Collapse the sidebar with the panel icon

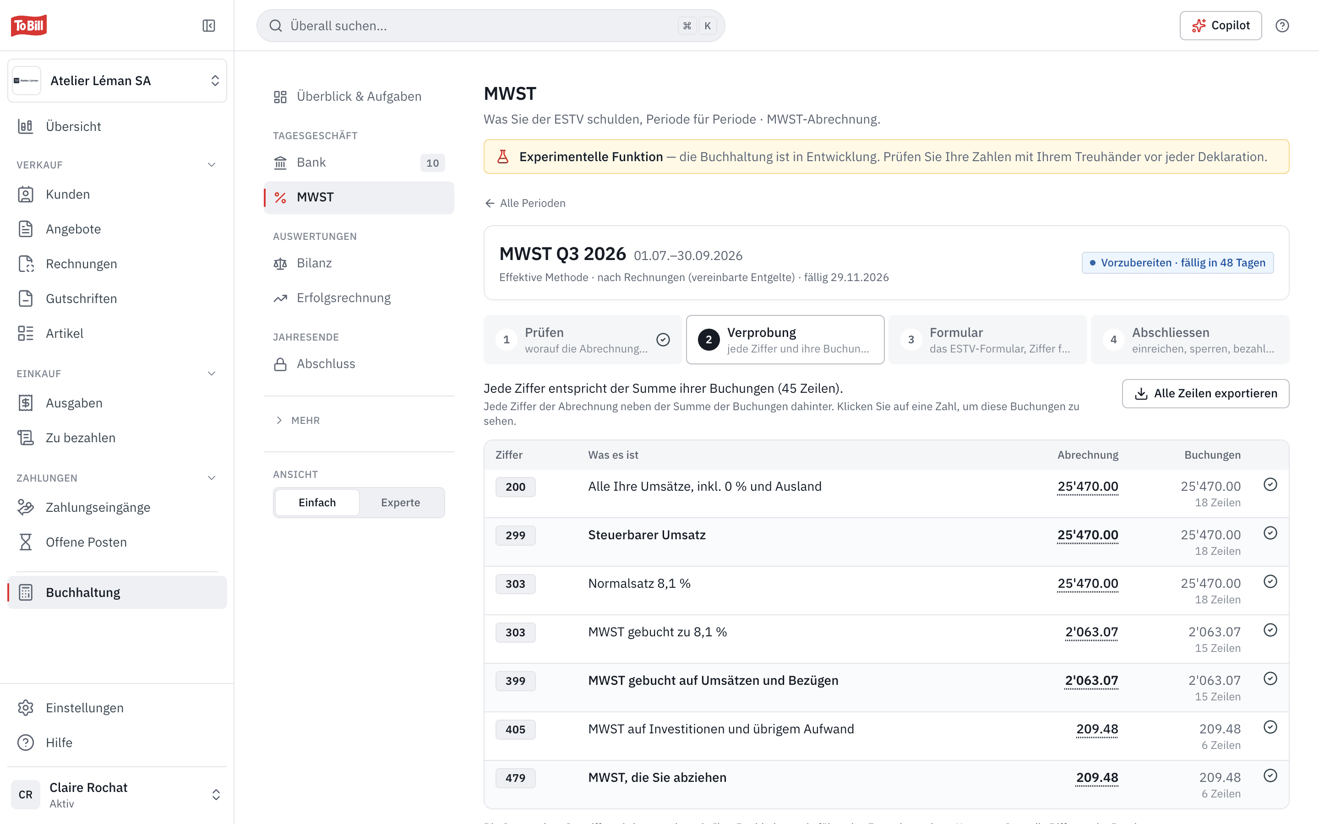[x=209, y=26]
